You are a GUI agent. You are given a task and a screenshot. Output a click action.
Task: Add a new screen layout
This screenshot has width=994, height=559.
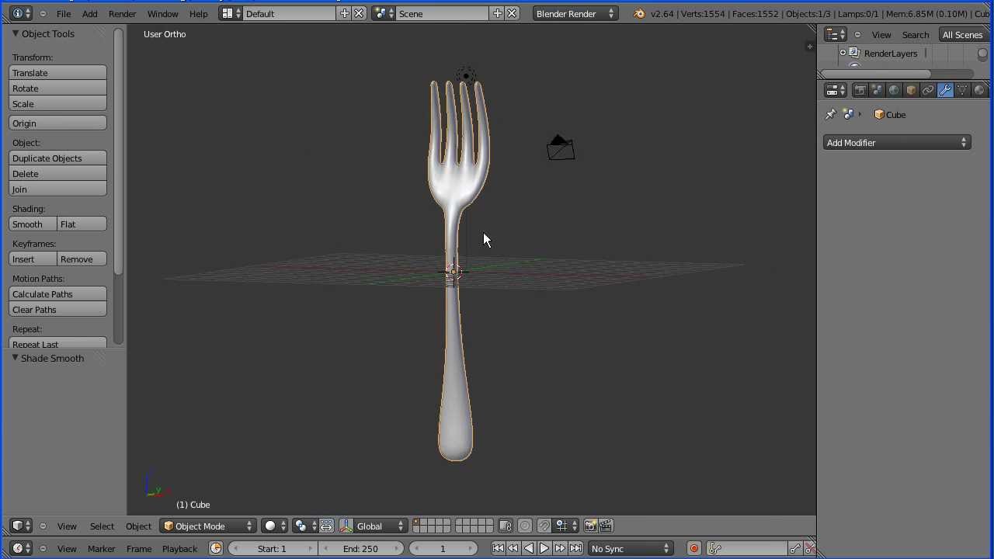coord(344,13)
